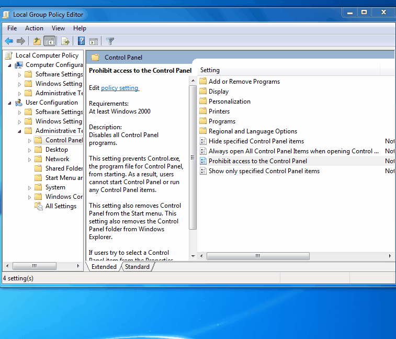Open the View menu

click(58, 28)
